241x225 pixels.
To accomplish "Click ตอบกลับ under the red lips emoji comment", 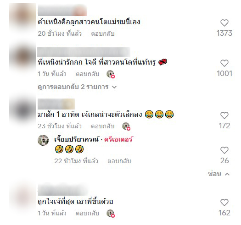I will tap(87, 74).
